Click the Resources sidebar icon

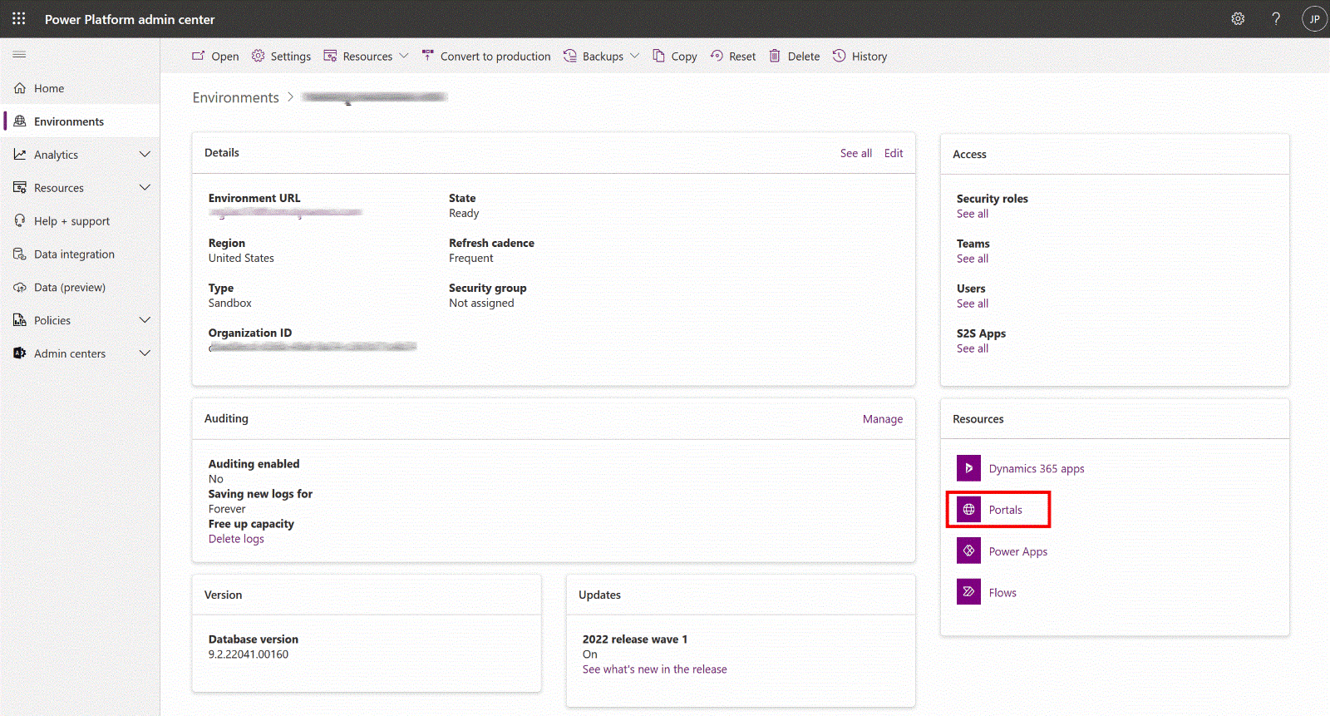point(20,188)
